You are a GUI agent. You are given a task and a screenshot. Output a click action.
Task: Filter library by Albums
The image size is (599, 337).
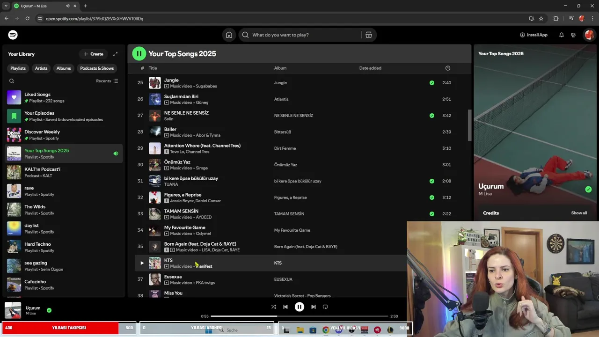coord(64,68)
